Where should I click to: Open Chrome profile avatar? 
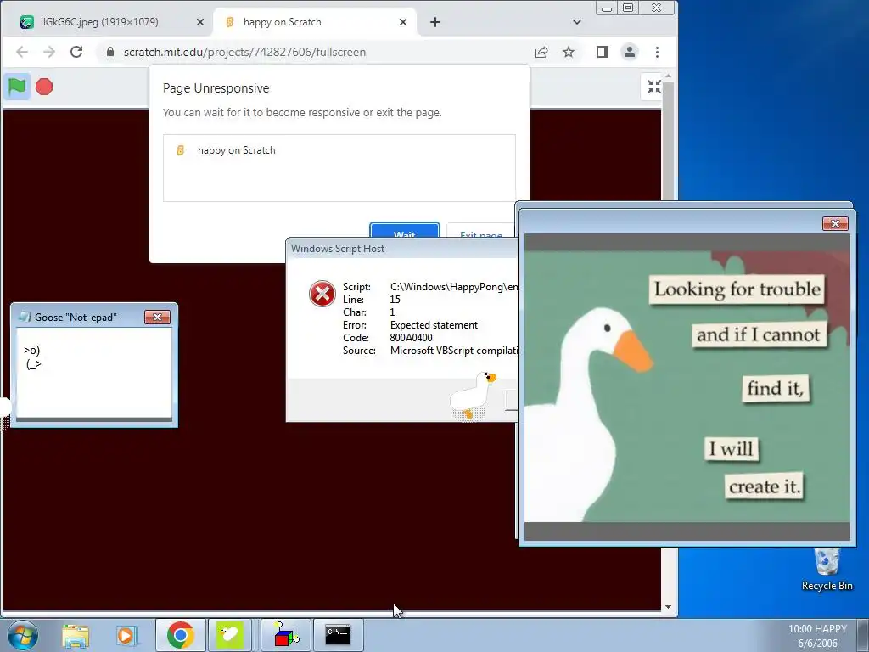(630, 52)
